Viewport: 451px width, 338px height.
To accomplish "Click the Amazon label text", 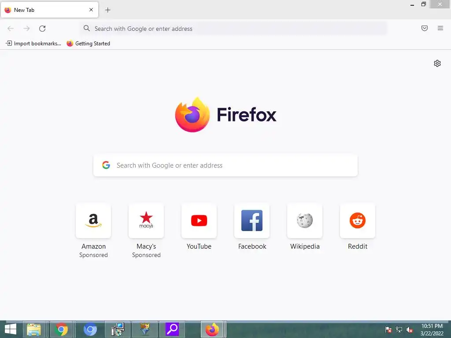I will 93,246.
